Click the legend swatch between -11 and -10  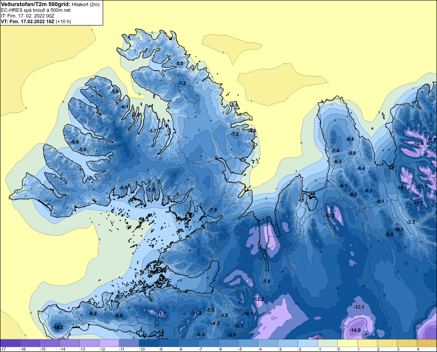129,343
